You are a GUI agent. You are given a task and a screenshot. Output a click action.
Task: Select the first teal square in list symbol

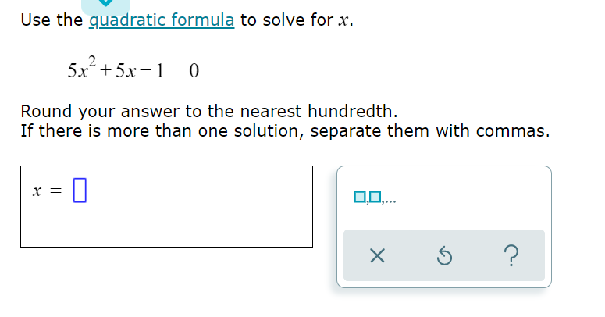pos(360,197)
